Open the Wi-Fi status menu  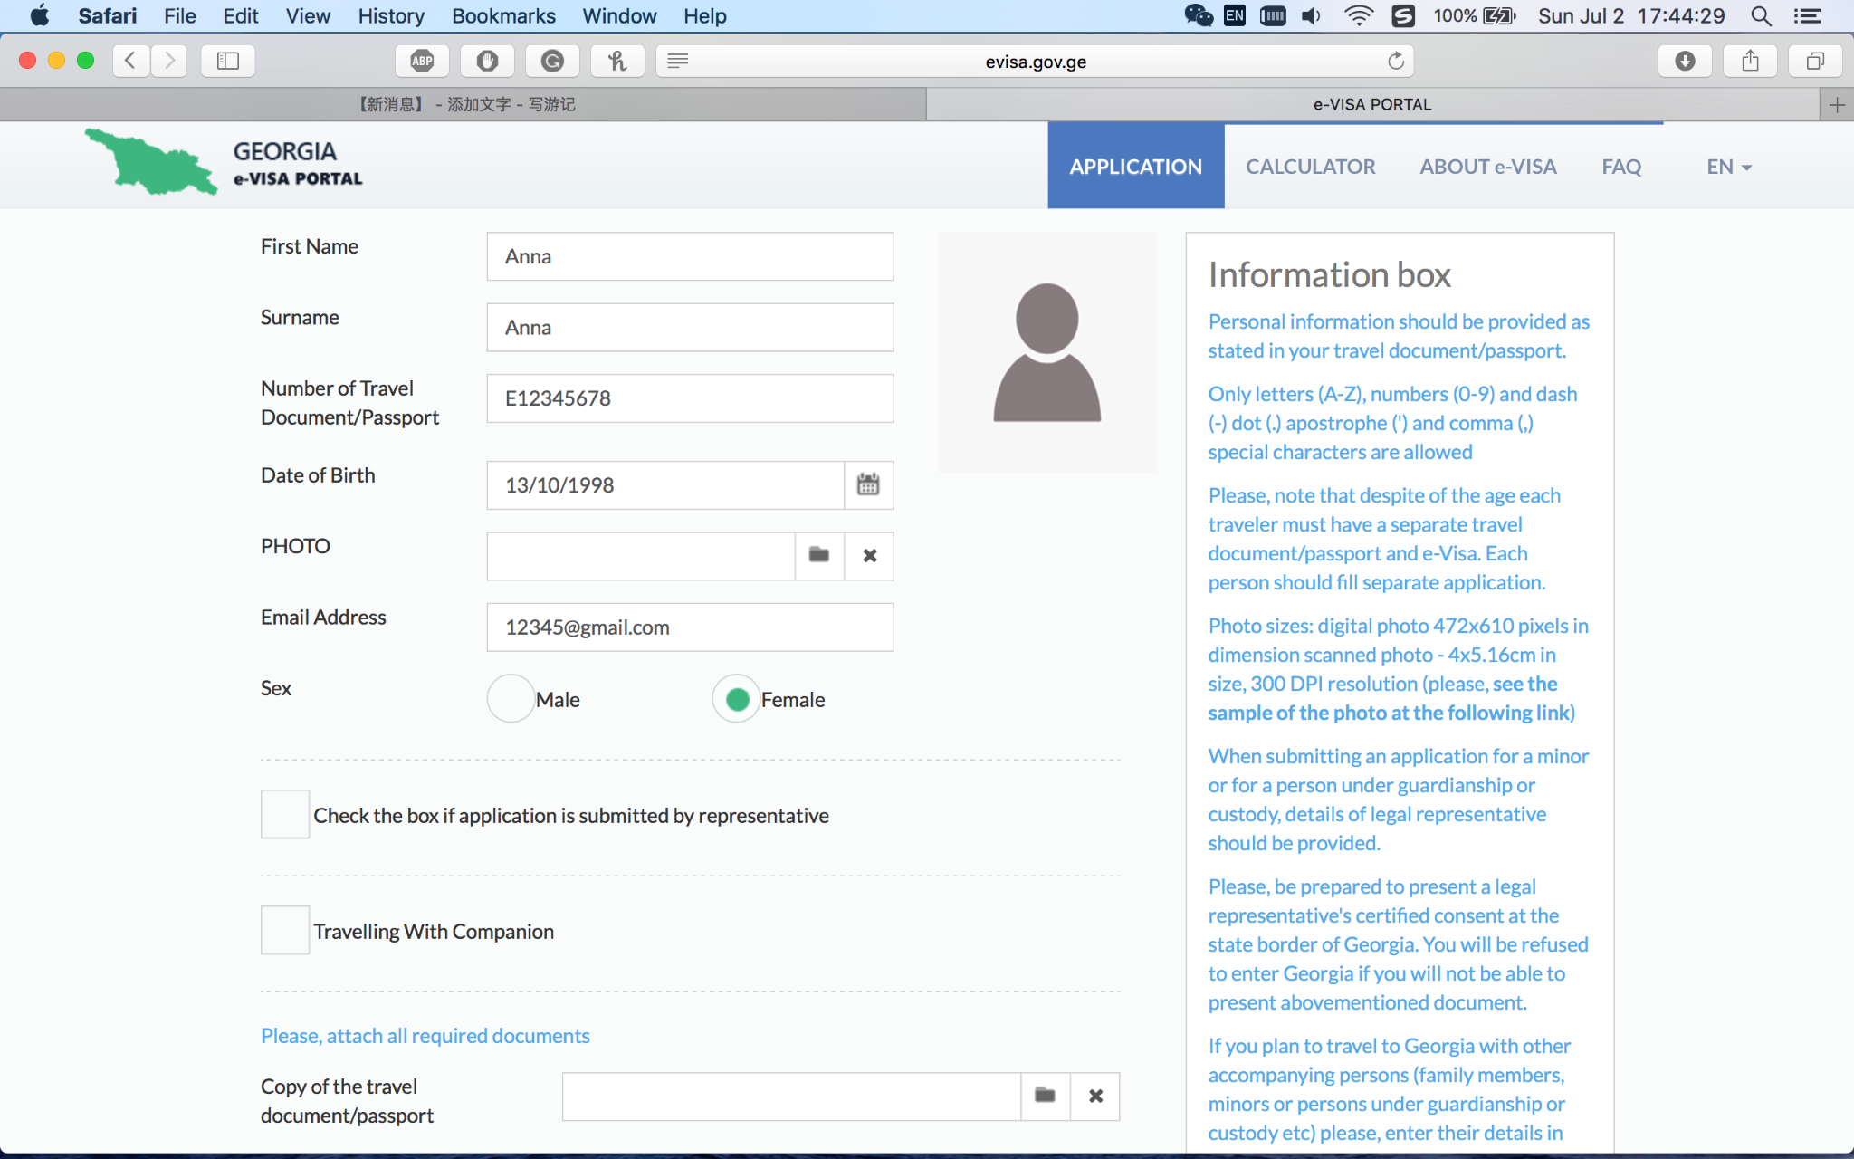(1359, 15)
